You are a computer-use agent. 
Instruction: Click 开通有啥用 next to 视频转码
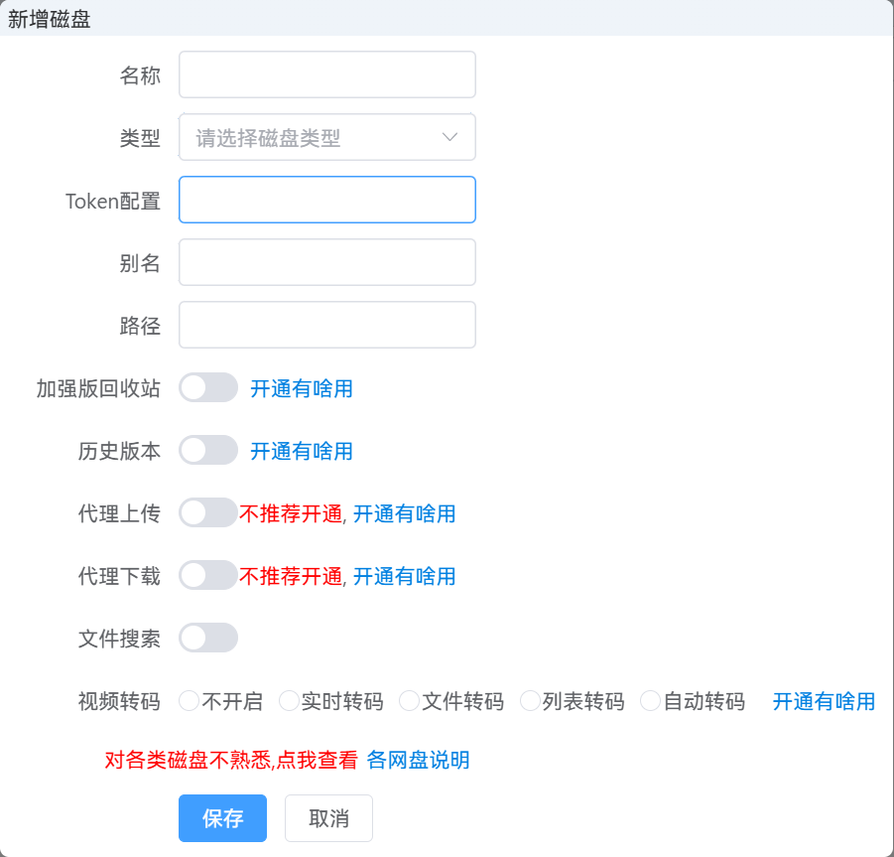tap(823, 700)
